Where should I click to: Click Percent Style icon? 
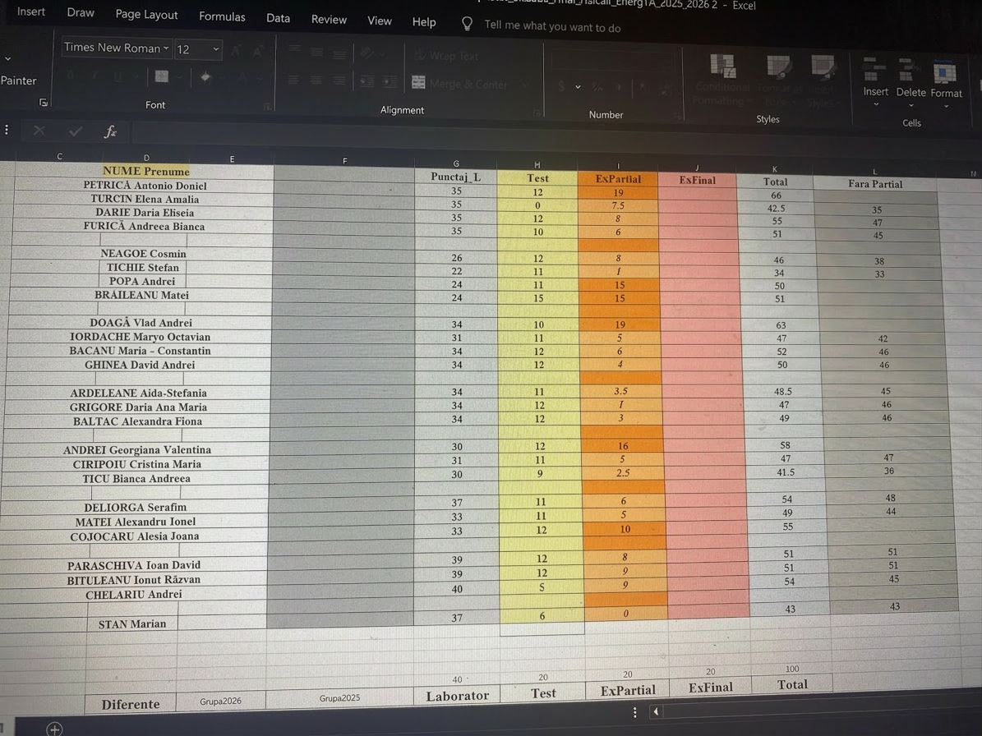tap(597, 87)
